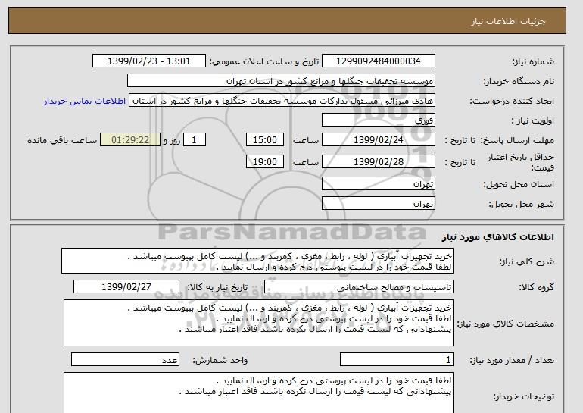Viewport: 583px width, 413px height.
Task: Click the مشخصات کالای مورد نیاز label
Action: pyautogui.click(x=506, y=324)
